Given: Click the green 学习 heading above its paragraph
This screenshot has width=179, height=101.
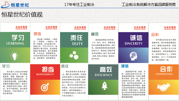Looking at the screenshot, I should click(6, 66).
